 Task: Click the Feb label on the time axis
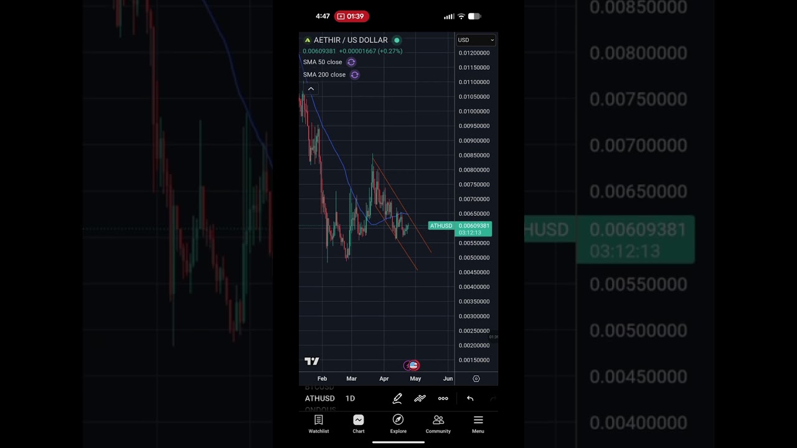(322, 378)
